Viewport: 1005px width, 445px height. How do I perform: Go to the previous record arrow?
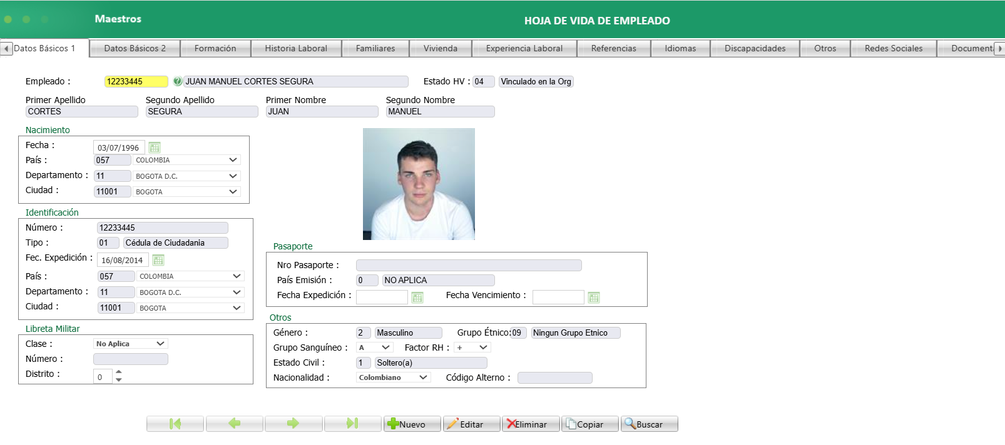point(235,424)
